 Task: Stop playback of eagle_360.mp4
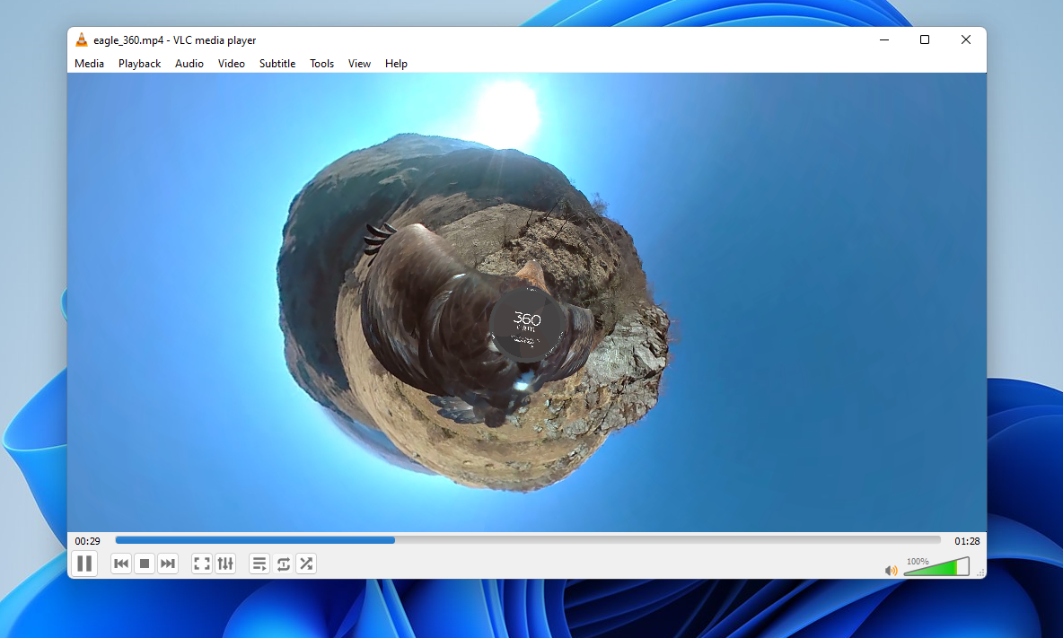[x=144, y=564]
